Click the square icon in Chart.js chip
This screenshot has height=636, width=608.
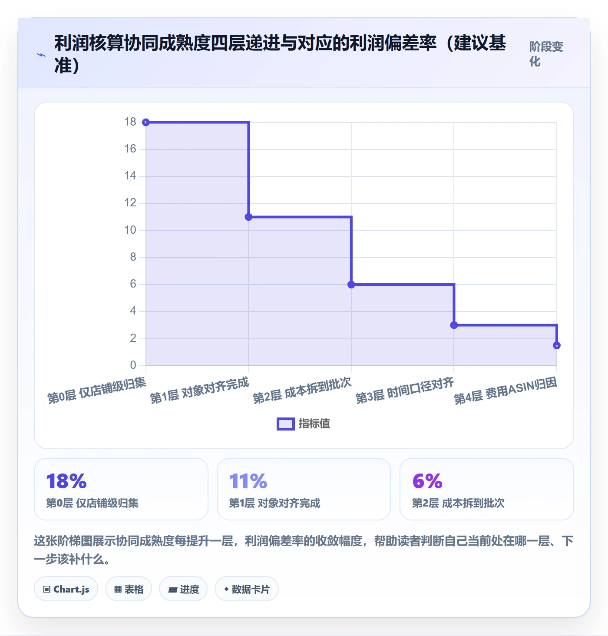coord(47,590)
